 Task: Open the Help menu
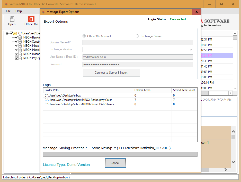[x=19, y=11]
